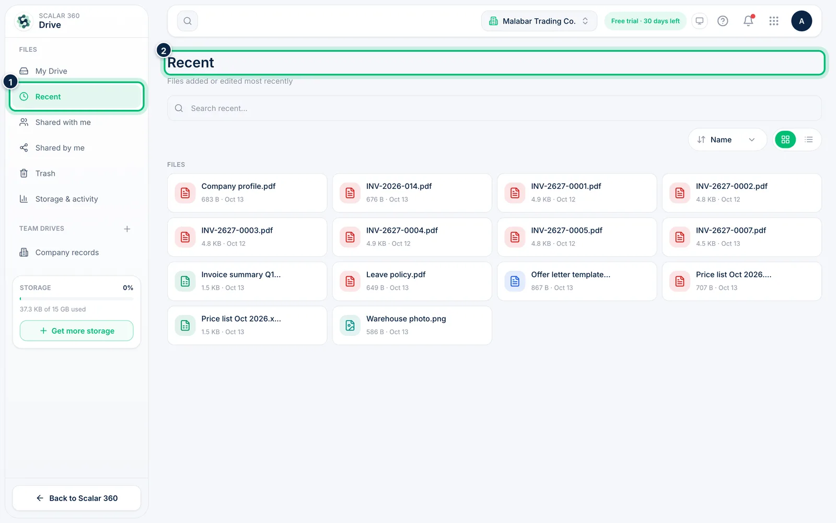The height and width of the screenshot is (523, 836).
Task: Open Company records team drive
Action: click(76, 253)
